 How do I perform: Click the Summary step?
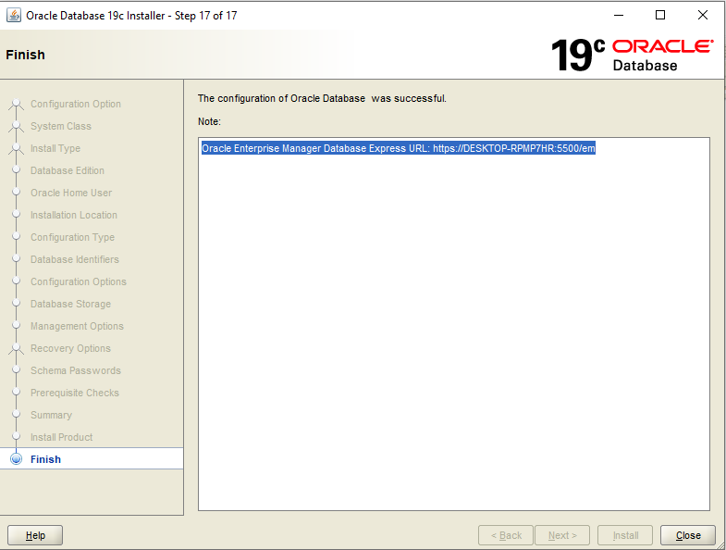(51, 415)
